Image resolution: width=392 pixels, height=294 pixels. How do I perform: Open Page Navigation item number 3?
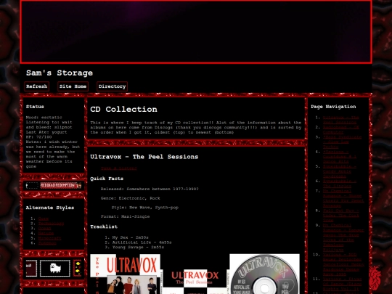[x=342, y=142]
